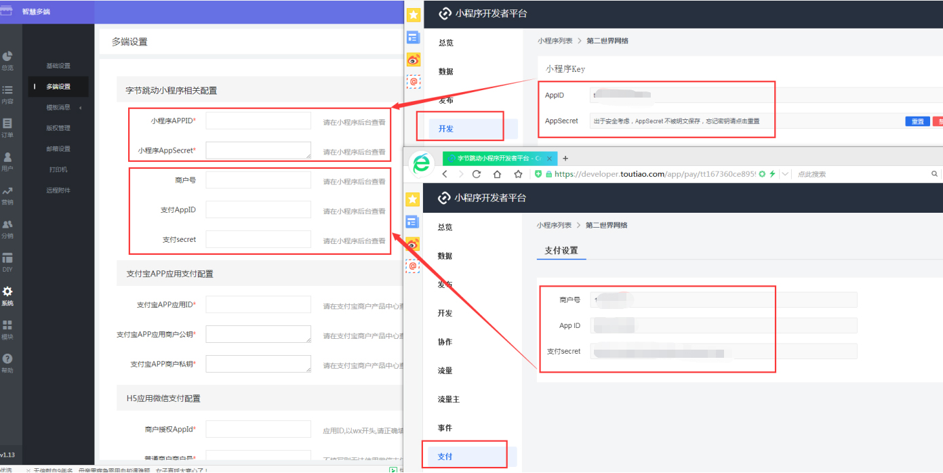Open the Weibo icon in upper browser sidebar
Screen dimensions: 943x473
413,60
